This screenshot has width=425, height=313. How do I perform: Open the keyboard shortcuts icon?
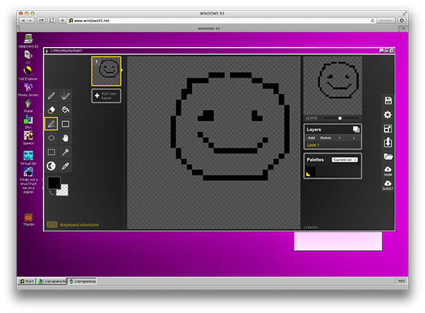point(51,225)
